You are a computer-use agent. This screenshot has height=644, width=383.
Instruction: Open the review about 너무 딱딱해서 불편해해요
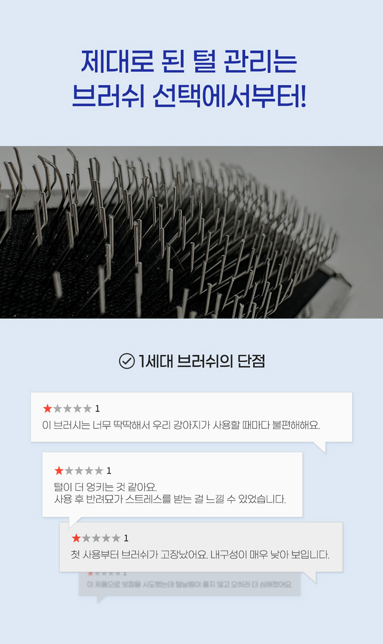(x=181, y=425)
